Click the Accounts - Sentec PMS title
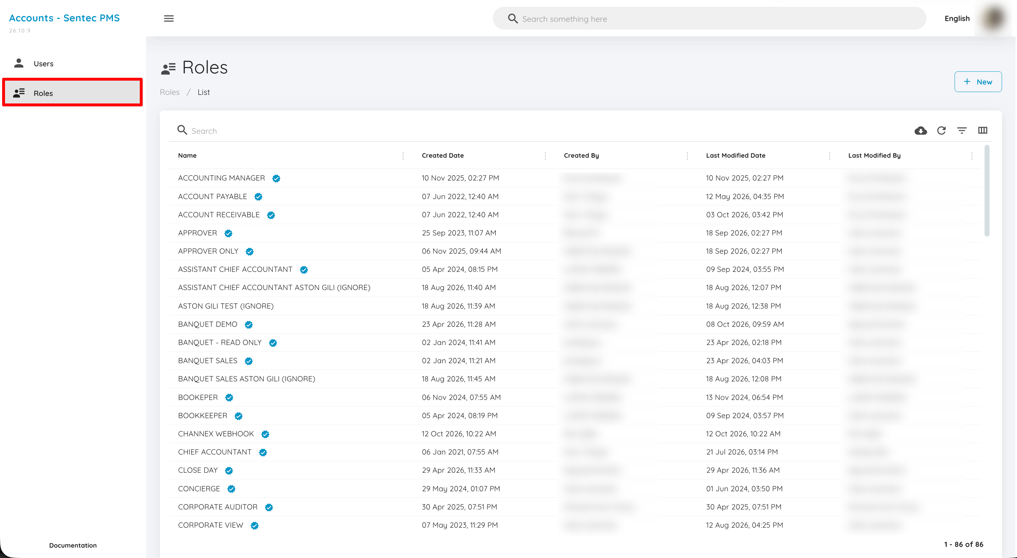 click(64, 18)
